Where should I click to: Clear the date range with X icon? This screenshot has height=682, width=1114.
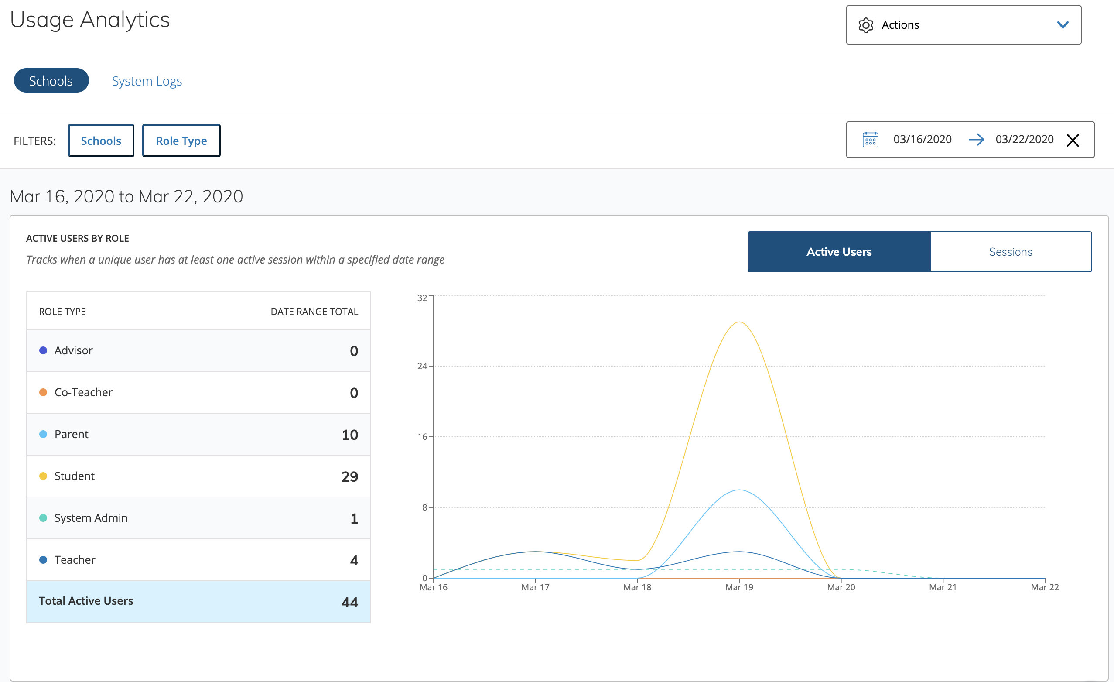click(1073, 140)
